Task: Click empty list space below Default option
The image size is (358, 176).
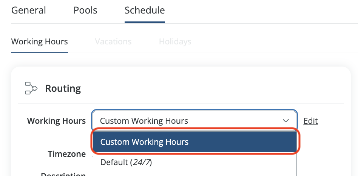Action: pyautogui.click(x=195, y=173)
